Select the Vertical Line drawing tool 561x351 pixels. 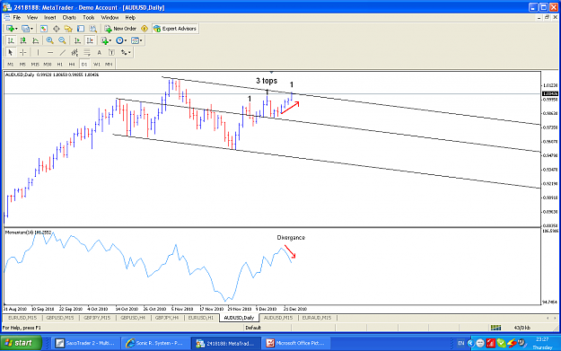[38, 53]
